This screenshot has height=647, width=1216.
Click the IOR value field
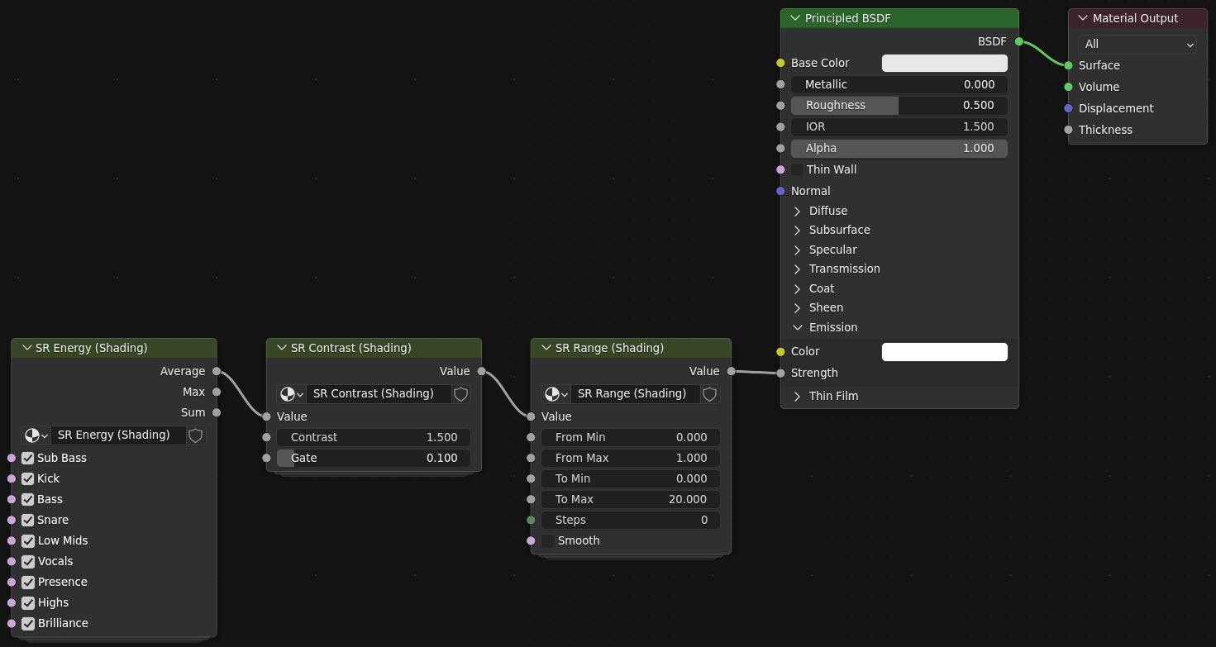point(899,127)
